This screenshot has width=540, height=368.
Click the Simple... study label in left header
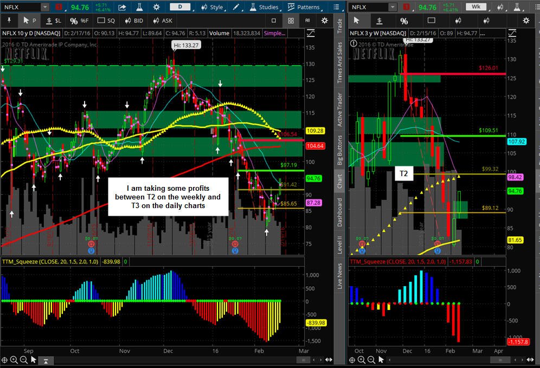(274, 34)
